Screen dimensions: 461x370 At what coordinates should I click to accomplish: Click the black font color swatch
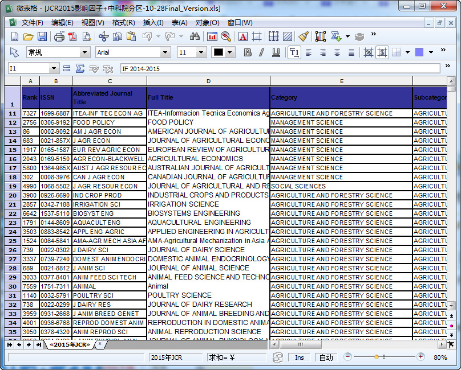click(219, 52)
